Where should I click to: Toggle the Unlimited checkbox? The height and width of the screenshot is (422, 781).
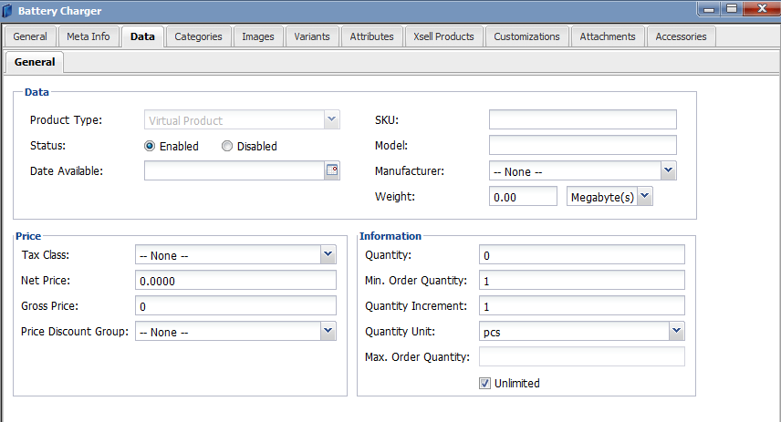point(485,383)
